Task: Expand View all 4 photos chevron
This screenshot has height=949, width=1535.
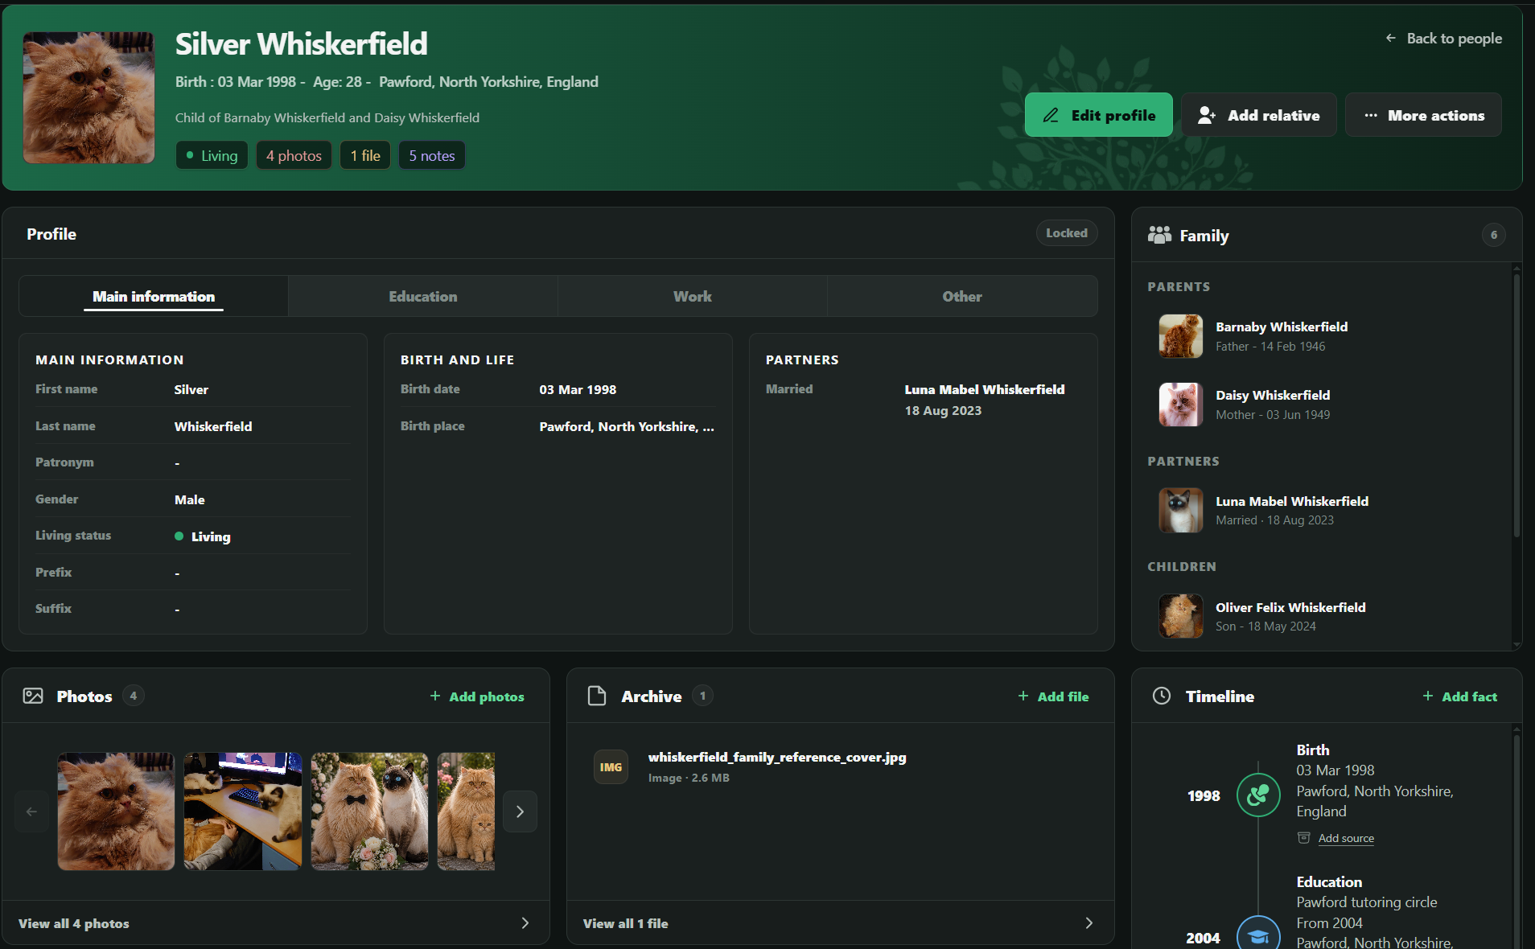Action: point(525,923)
